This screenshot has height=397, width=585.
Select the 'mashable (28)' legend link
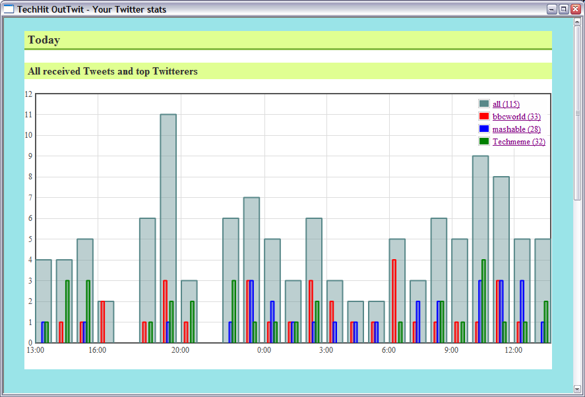pos(516,129)
